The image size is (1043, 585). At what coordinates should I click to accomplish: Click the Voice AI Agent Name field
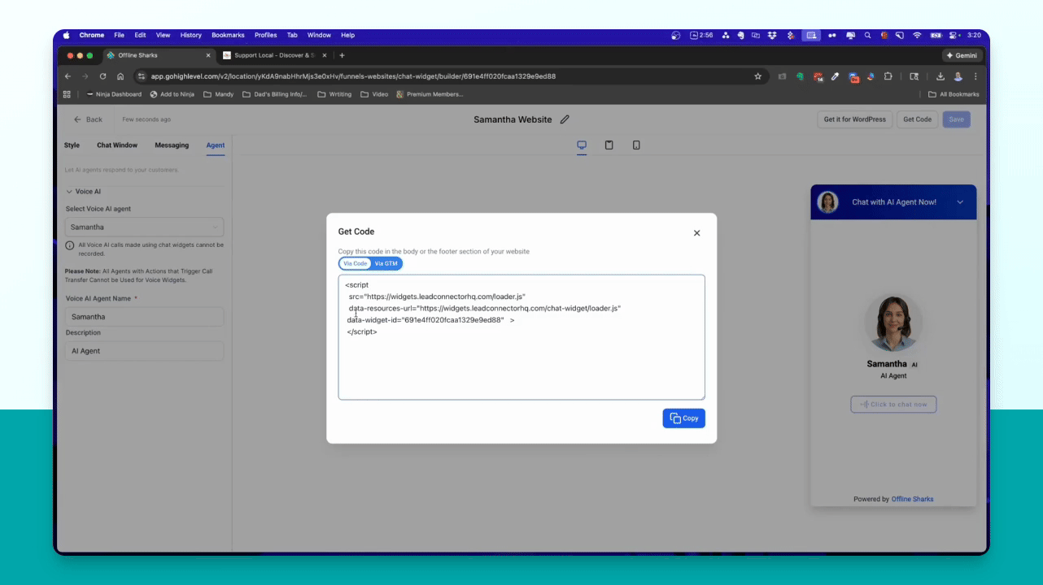[x=145, y=317]
